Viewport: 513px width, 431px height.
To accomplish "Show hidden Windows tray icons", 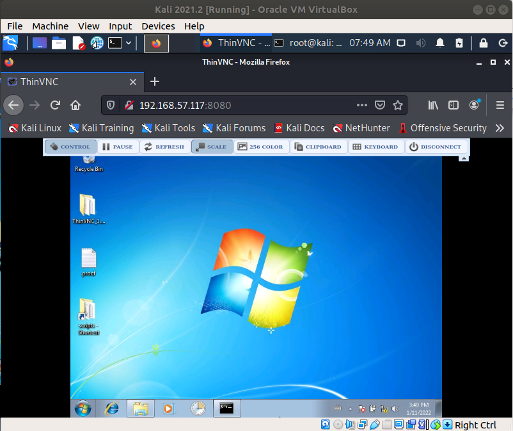I will pos(350,409).
